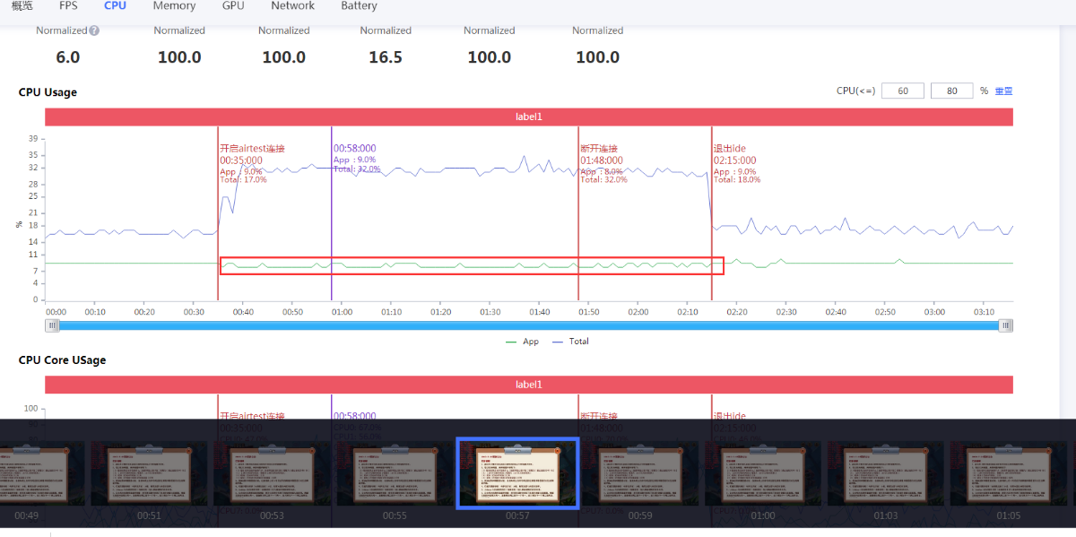
Task: Open screenshot thumbnail at 01:03
Action: pos(886,473)
